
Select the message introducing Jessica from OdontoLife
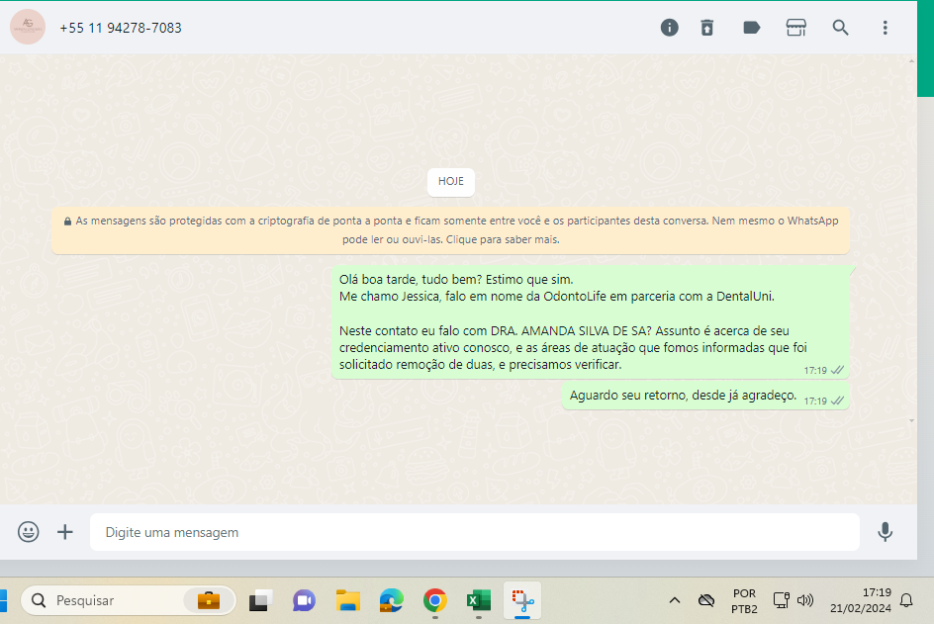click(x=591, y=321)
